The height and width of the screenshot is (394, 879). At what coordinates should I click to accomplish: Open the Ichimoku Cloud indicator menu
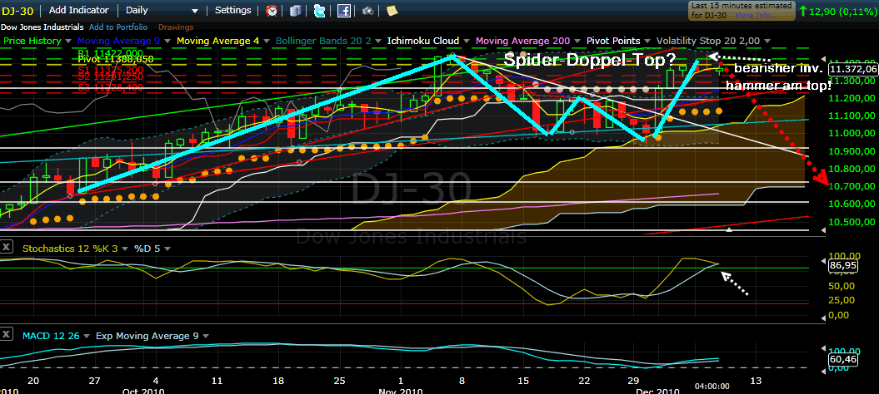465,41
